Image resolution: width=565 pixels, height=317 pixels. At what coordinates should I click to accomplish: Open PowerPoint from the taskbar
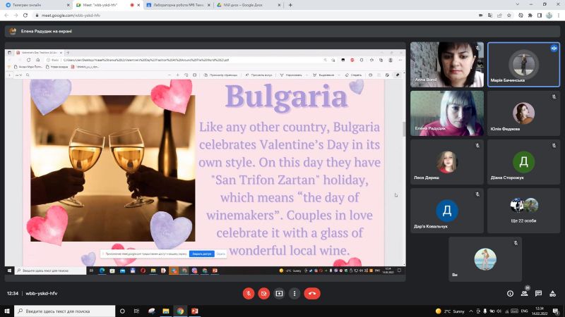point(195,311)
